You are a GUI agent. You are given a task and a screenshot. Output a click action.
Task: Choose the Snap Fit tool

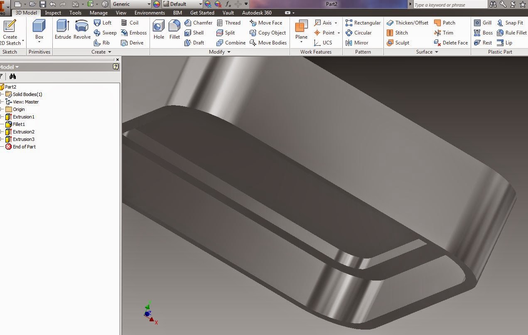point(510,23)
